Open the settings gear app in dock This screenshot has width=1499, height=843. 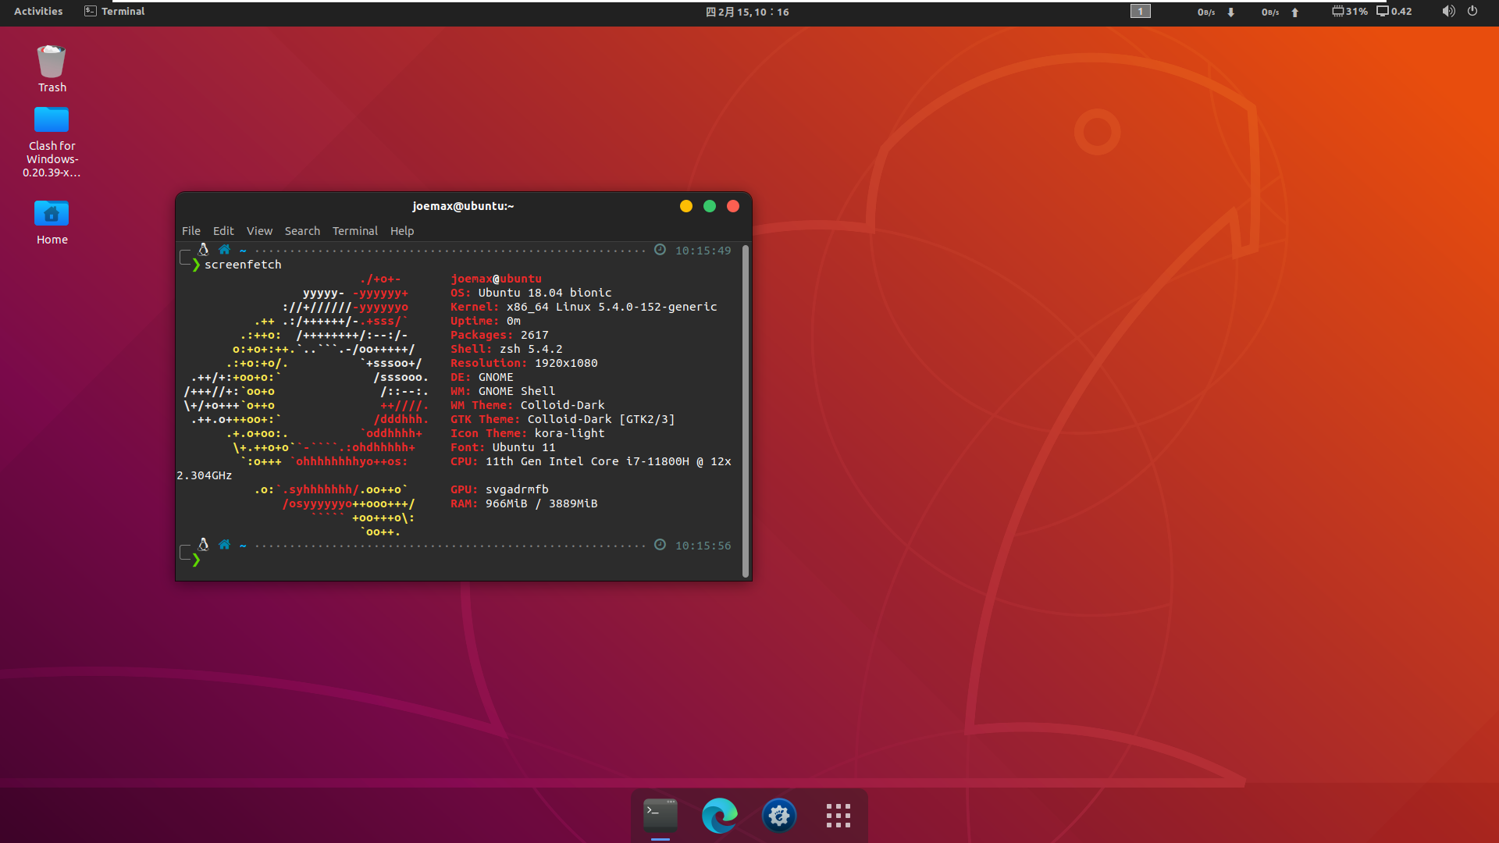779,816
